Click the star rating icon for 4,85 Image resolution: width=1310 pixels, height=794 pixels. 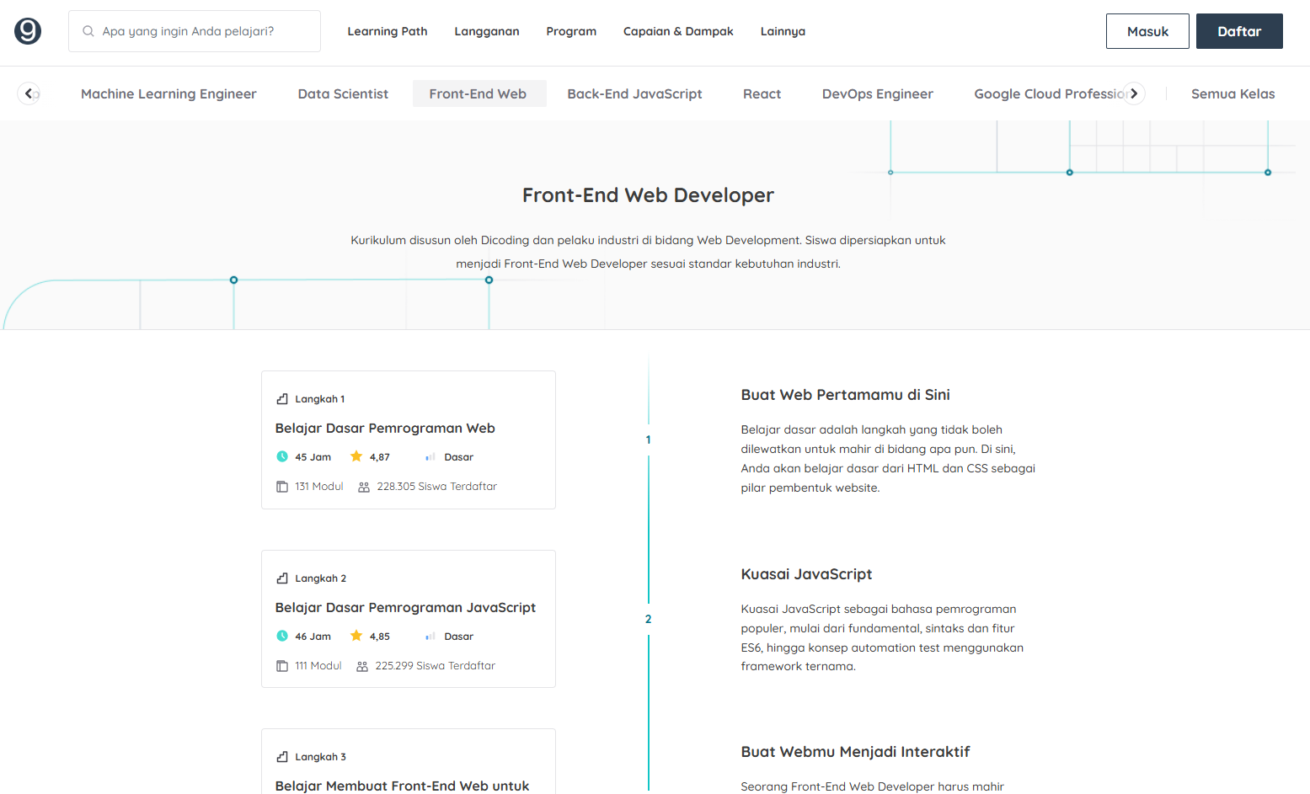tap(356, 636)
